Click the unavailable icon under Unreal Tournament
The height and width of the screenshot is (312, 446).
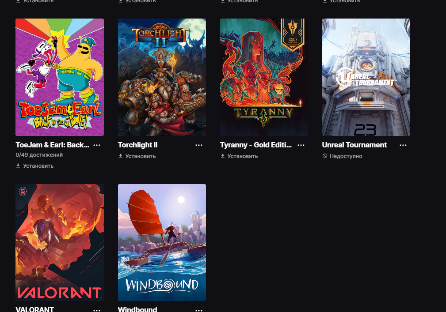point(325,156)
